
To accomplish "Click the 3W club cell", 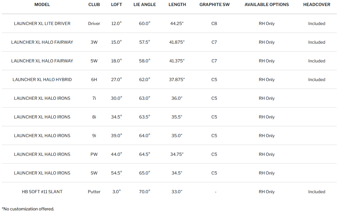I will (x=94, y=42).
